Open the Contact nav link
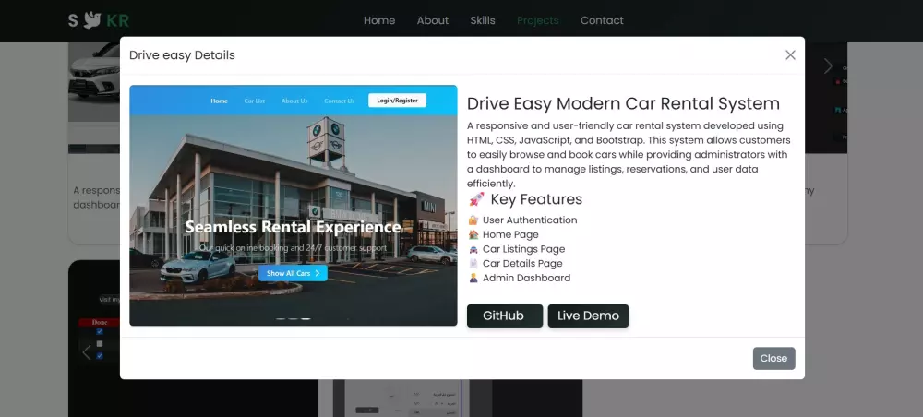 (x=602, y=20)
